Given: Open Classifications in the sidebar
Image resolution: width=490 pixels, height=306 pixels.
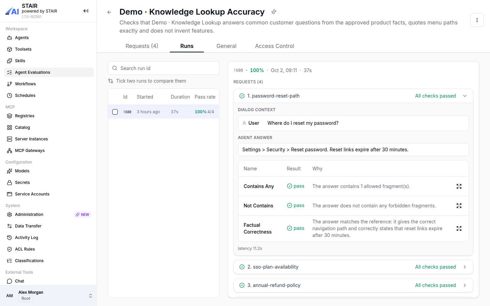Looking at the screenshot, I should tap(49, 261).
